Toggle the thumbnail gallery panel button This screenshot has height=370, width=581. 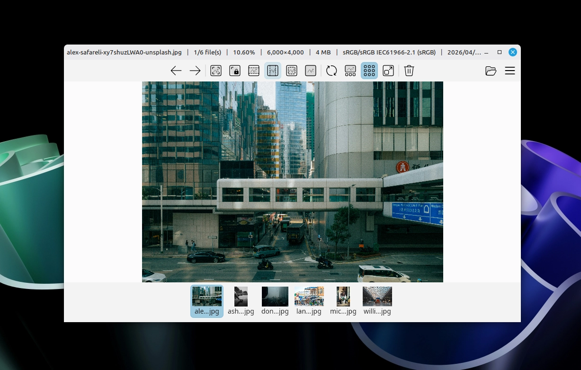[x=350, y=71]
